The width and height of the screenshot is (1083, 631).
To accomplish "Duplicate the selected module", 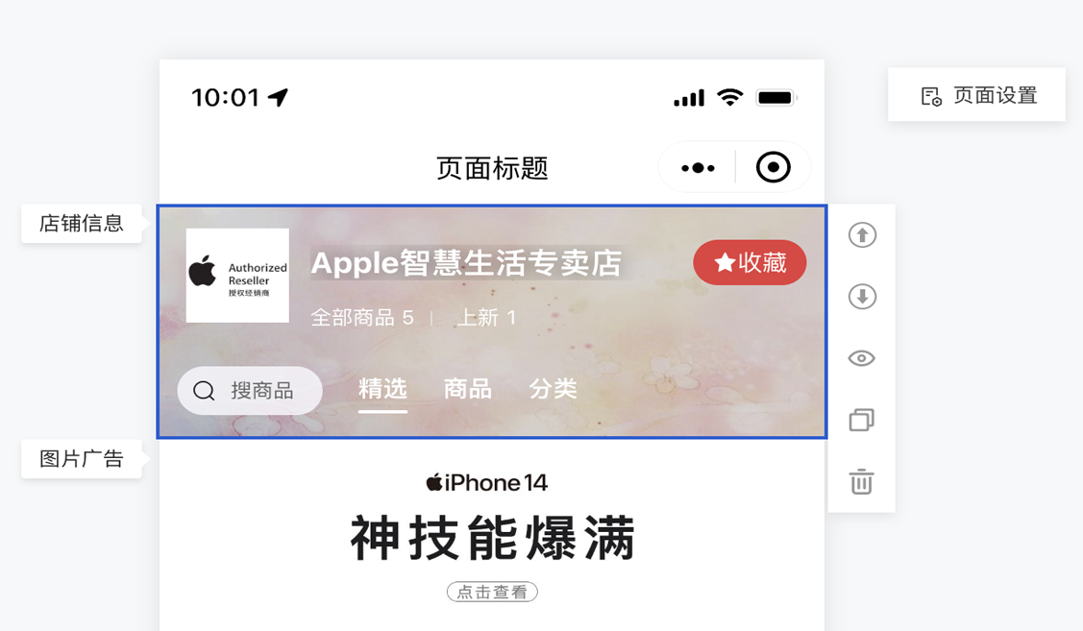I will (862, 420).
